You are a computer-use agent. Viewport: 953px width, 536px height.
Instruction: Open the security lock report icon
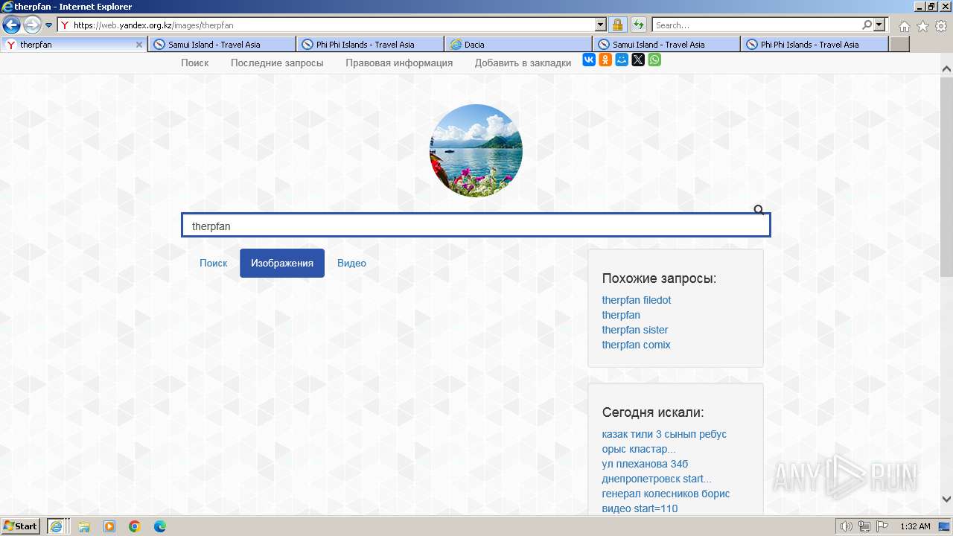click(618, 25)
